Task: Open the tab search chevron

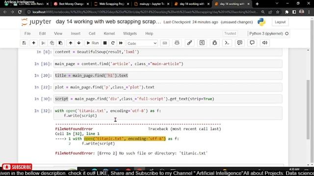Action: point(277,3)
